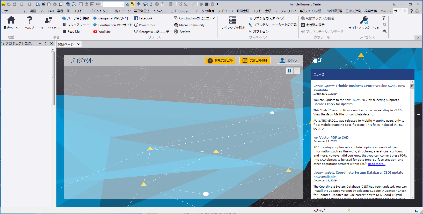This screenshot has height=214, width=423.
Task: Click Save icon in quick access toolbar
Action: 49,4
